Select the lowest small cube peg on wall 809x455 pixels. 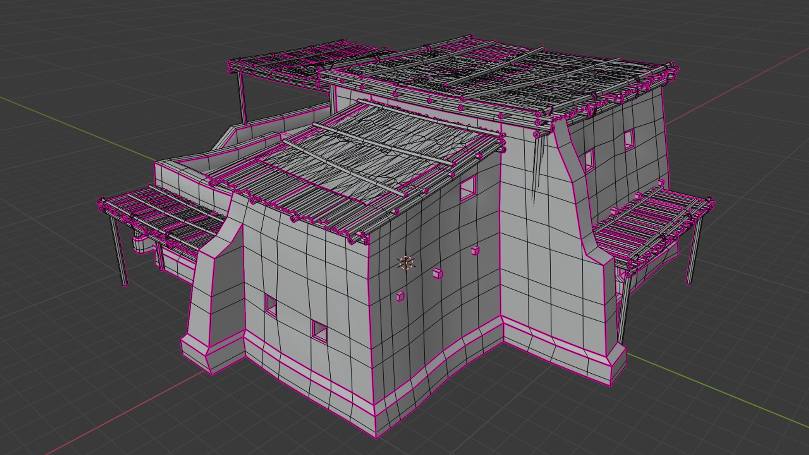[400, 296]
